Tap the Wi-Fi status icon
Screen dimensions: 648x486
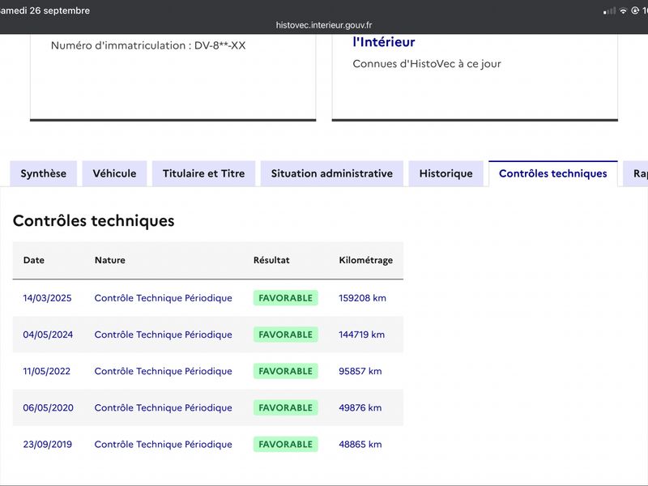[623, 11]
